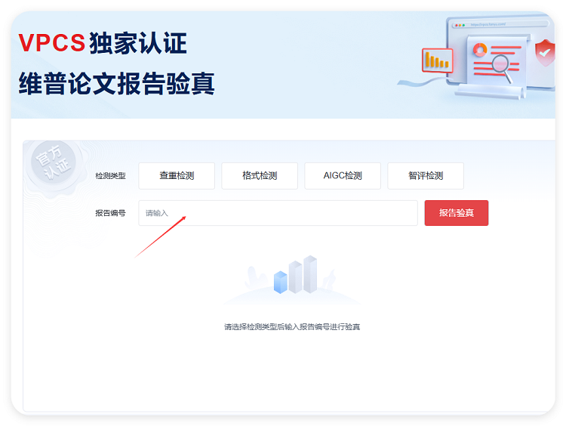
Task: Choose the 格式检测 option
Action: [260, 175]
